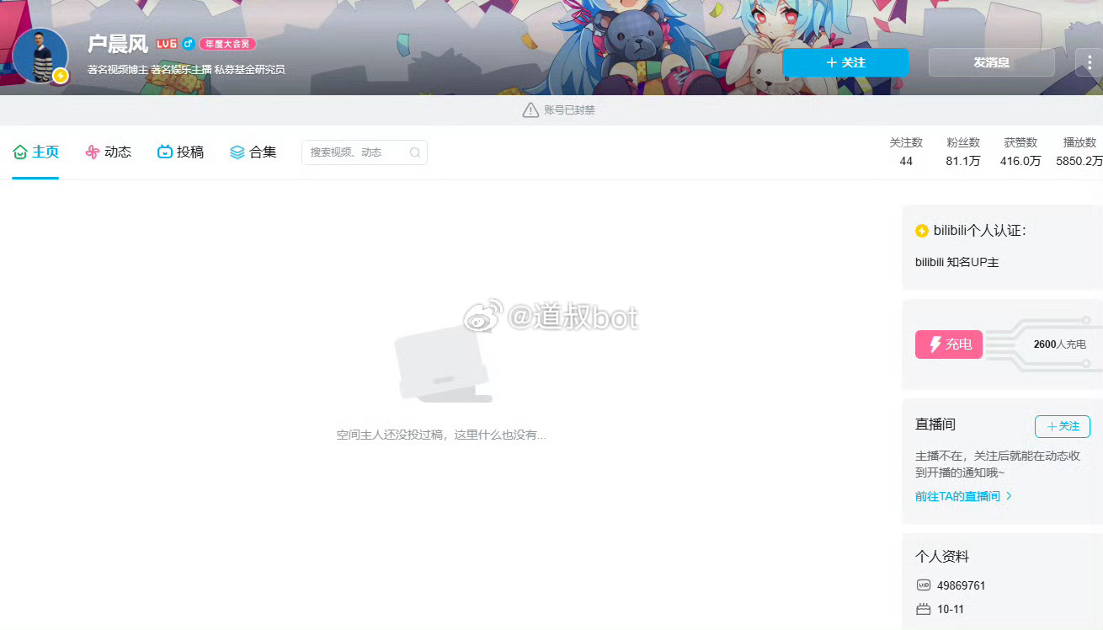
Task: Click the 户晨风 username
Action: [x=118, y=44]
